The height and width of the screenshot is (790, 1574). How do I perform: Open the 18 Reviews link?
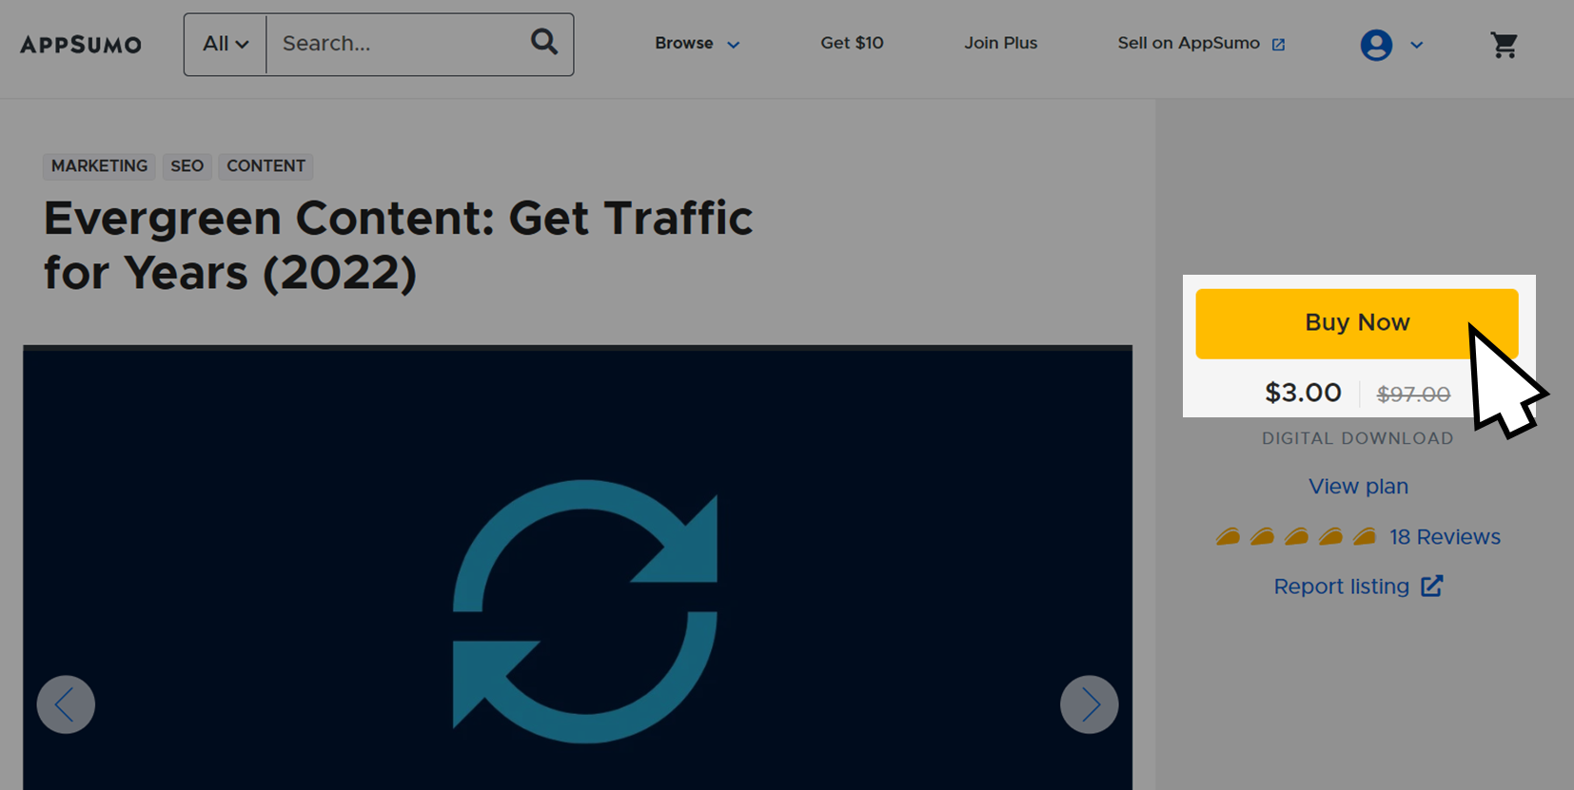pos(1445,537)
